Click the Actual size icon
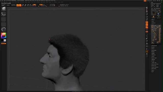Image resolution: width=163 pixels, height=92 pixels. (x=147, y=17)
